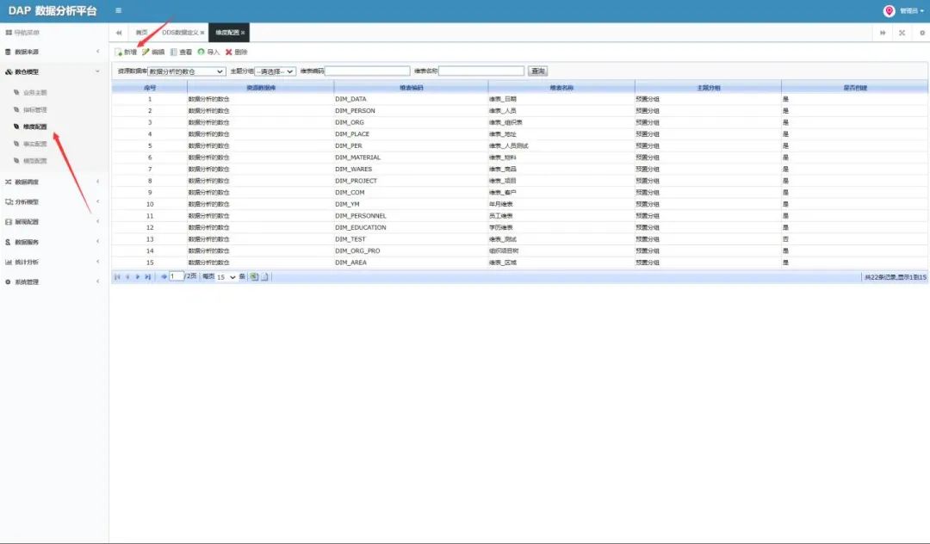Sort by the 维表编码 column header

(x=411, y=88)
